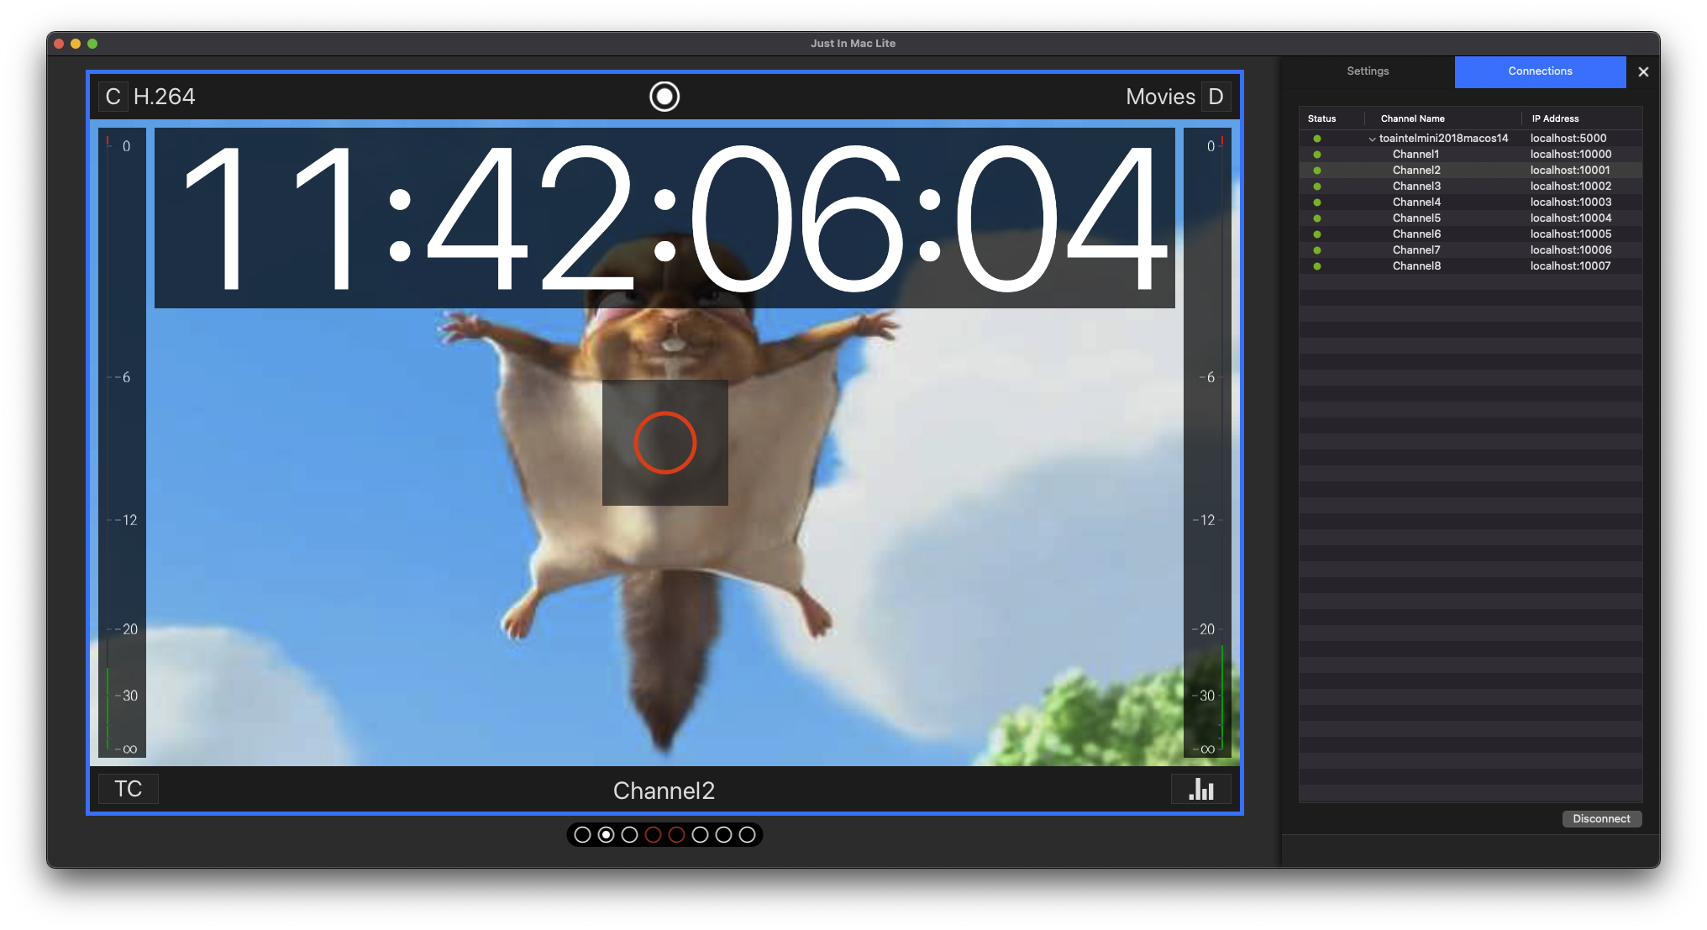Click the localhost:10003 address cell

point(1571,202)
